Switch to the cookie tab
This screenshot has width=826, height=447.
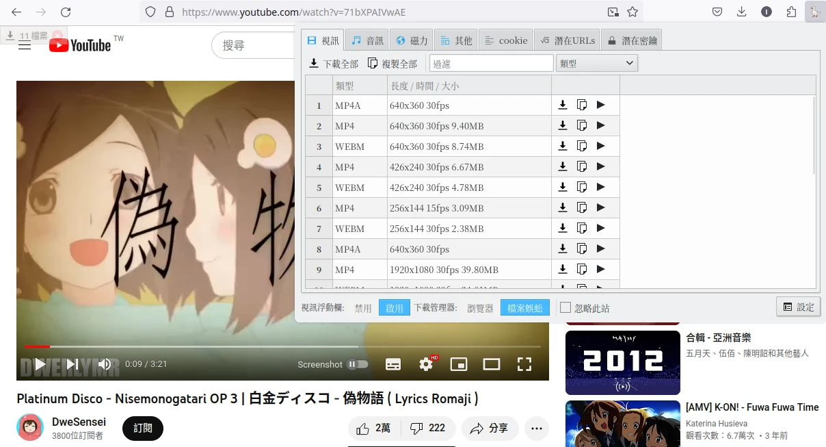tap(506, 40)
